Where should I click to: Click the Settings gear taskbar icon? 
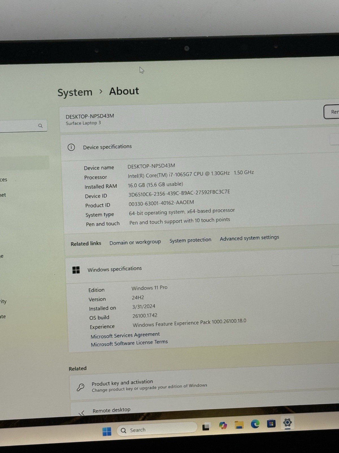point(287,423)
